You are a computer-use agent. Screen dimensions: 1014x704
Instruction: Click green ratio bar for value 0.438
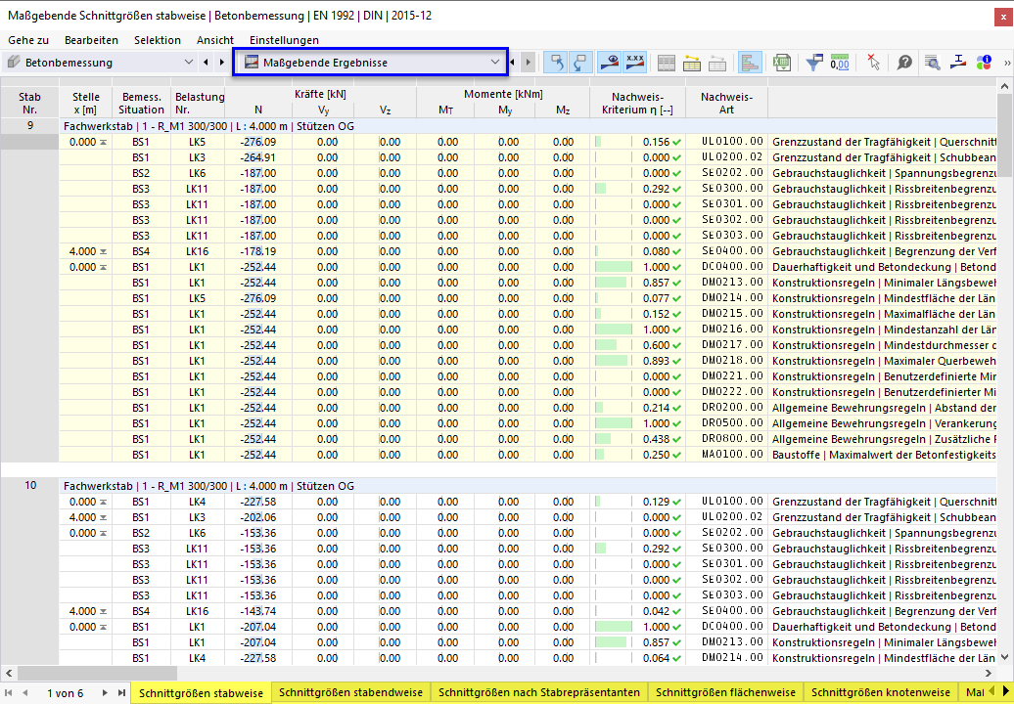pos(603,439)
